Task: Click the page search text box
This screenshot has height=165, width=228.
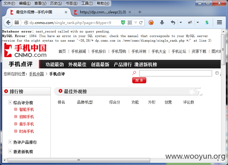Action: [176, 73]
